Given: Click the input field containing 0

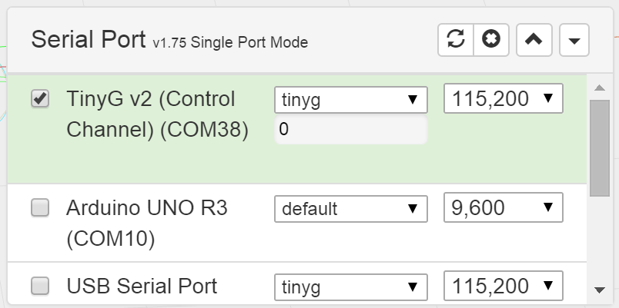Looking at the screenshot, I should pyautogui.click(x=351, y=131).
